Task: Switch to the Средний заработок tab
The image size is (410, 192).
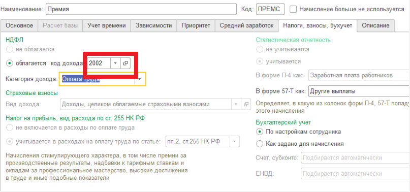Action: pyautogui.click(x=246, y=25)
